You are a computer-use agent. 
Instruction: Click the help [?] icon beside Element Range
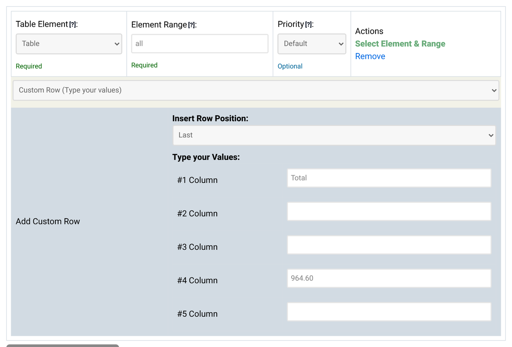(x=192, y=25)
